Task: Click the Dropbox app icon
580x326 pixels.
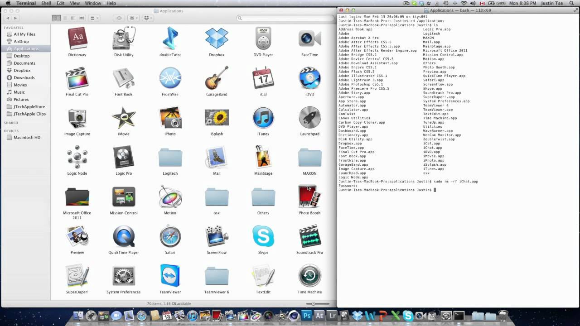Action: [x=217, y=38]
